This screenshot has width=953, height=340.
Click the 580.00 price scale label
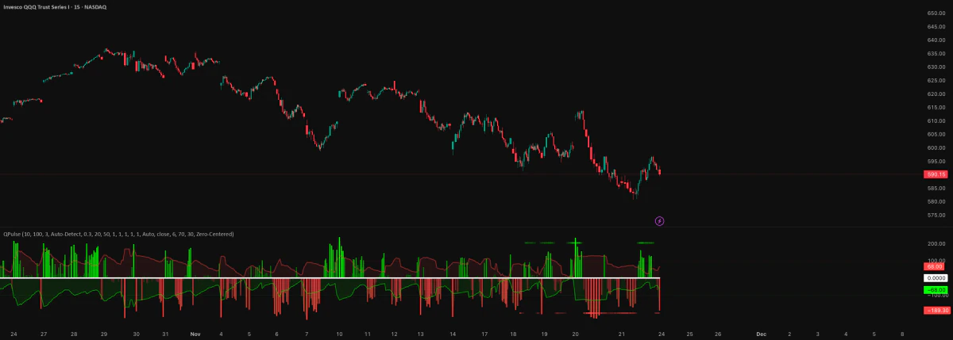pos(936,201)
